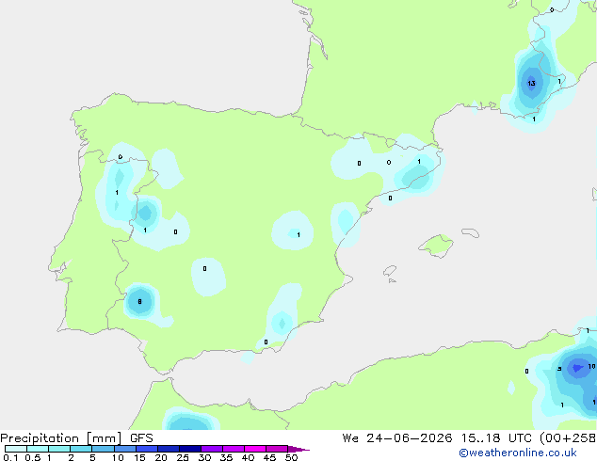Screen dimensions: 597x461
Task: Click the 'GFS' model label
Action: tap(141, 438)
